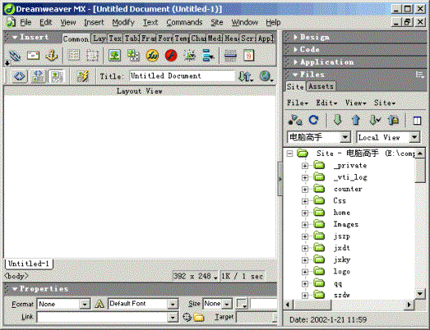Viewport: 430px width, 330px height.
Task: Check out files icon
Action: [x=375, y=120]
